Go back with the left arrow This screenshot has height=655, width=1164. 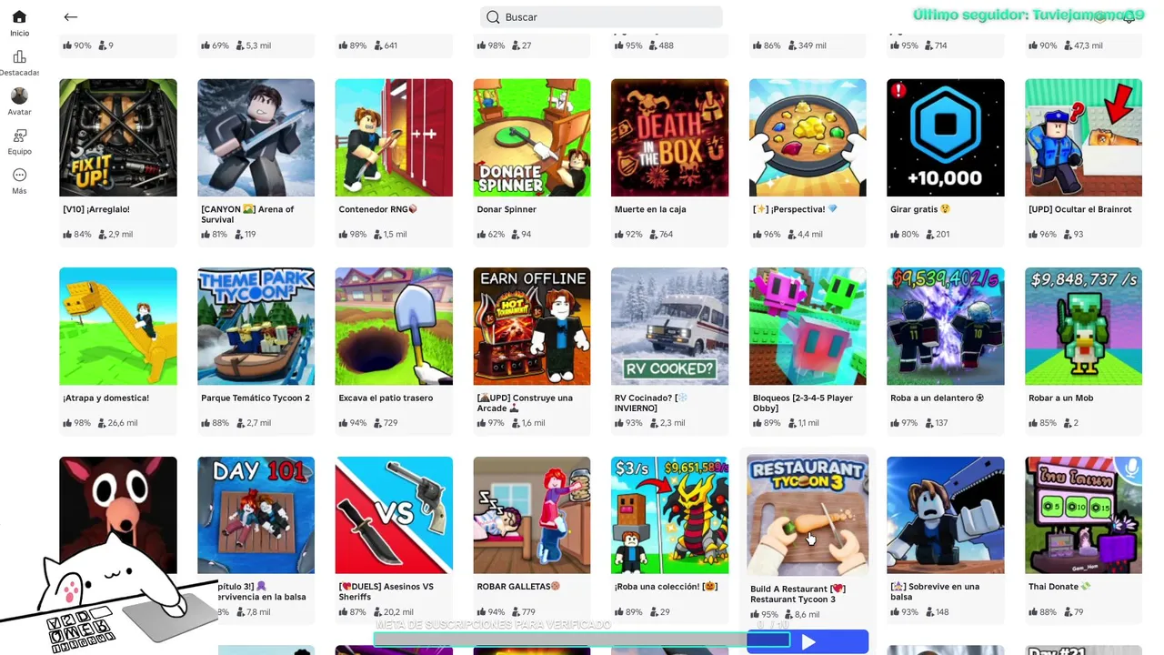pos(71,17)
